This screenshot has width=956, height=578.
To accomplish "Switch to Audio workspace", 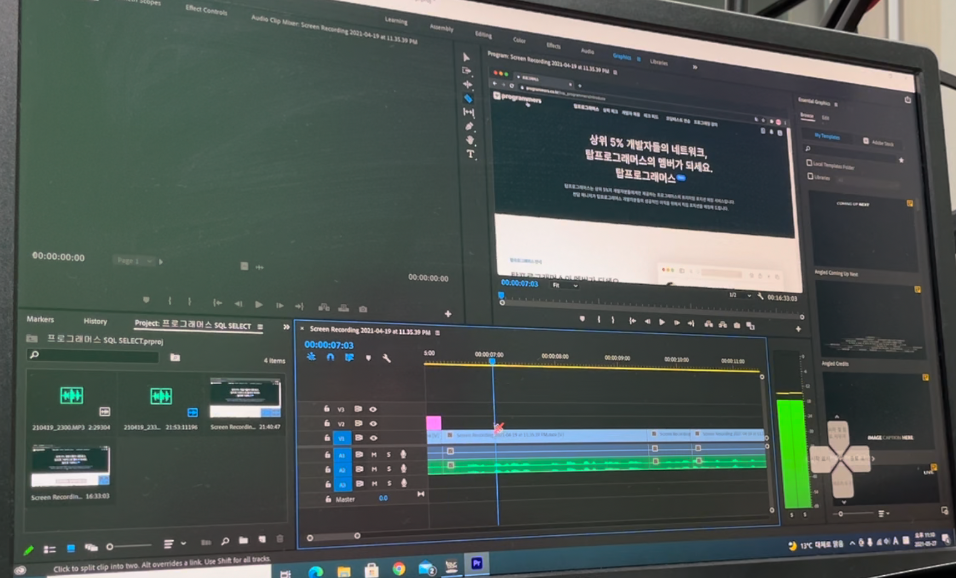I will (588, 51).
